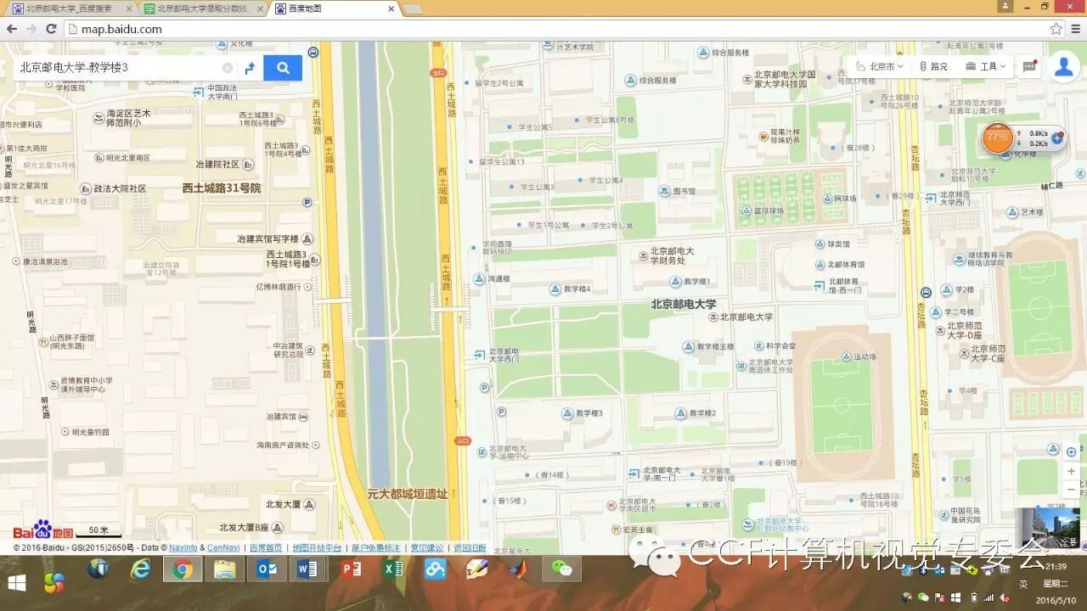
Task: Open PowerPoint from the taskbar
Action: tap(350, 570)
